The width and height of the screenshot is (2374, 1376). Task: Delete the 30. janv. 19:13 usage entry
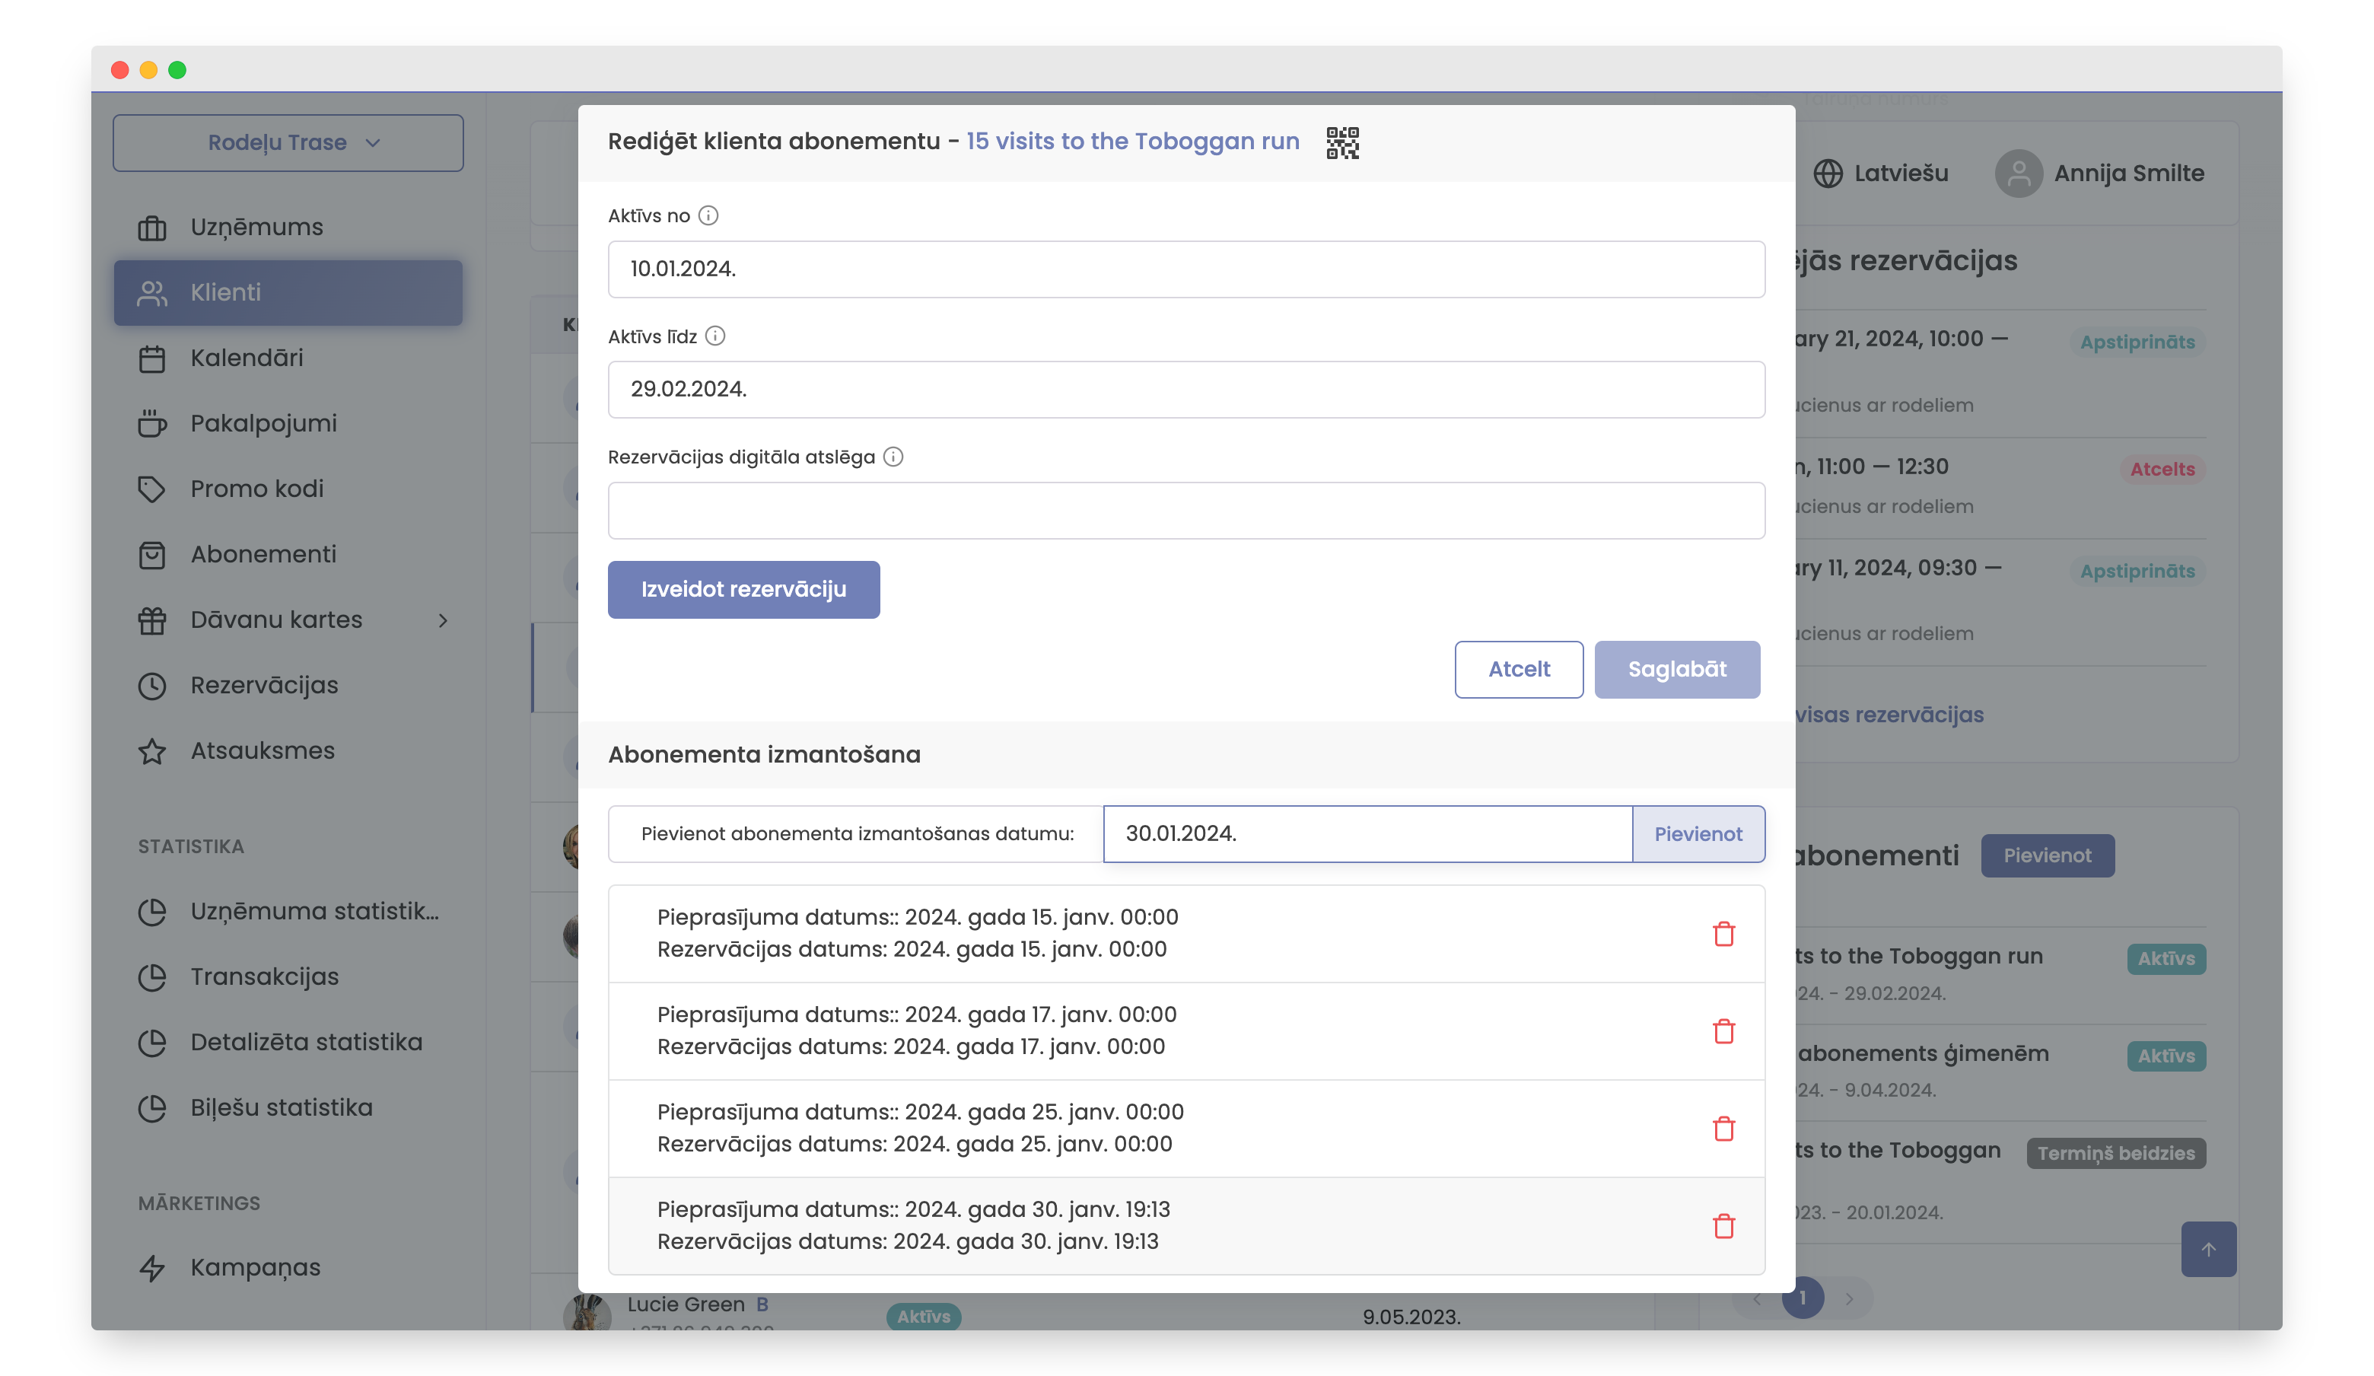pyautogui.click(x=1723, y=1225)
